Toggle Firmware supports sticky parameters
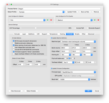Screen dimensions: 109x103 [14, 52]
